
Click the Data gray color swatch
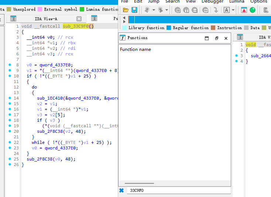246,28
